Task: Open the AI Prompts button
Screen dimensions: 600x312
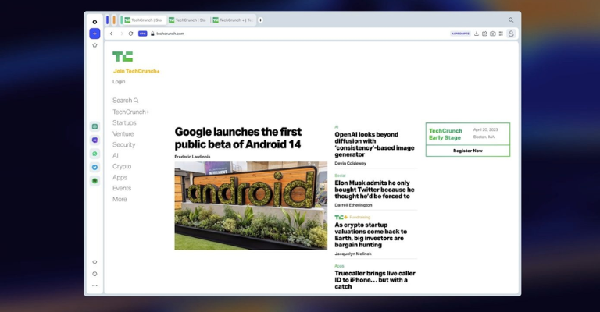Action: 459,34
